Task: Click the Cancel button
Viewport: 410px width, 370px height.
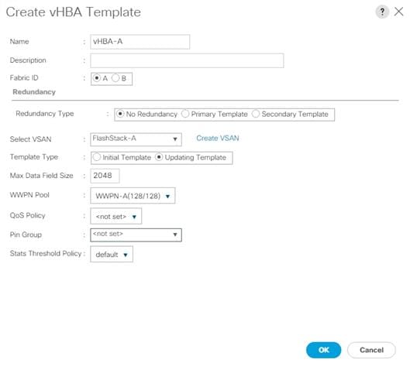Action: coord(371,350)
